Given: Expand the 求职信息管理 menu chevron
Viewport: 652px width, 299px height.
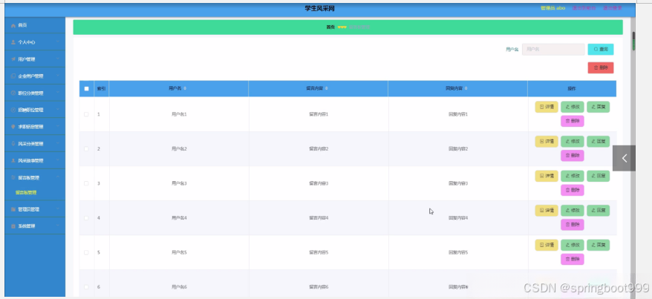Looking at the screenshot, I should tap(58, 127).
